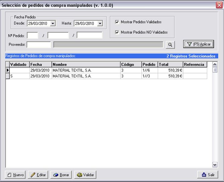Viewport: 224px width, 182px height.
Task: Click the Proveedor code input field
Action: coord(39,45)
